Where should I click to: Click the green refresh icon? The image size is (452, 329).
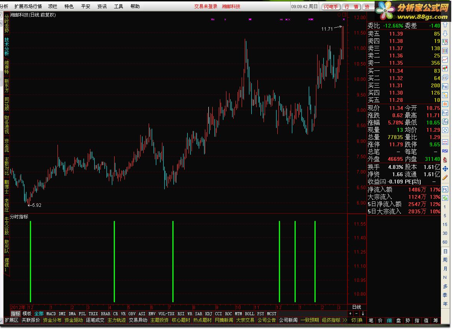point(445,198)
